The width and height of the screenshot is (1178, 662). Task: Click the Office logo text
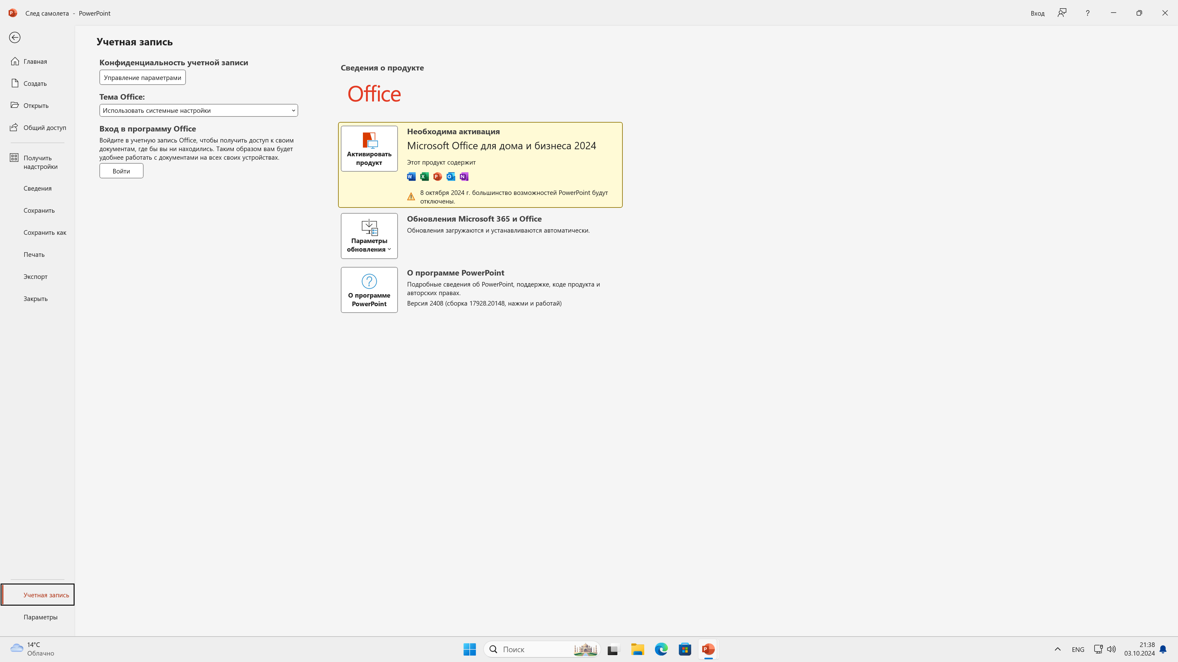[x=374, y=94]
